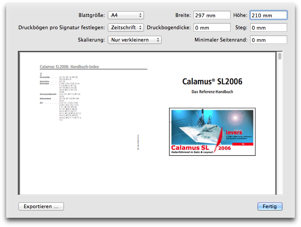This screenshot has width=301, height=227.
Task: Click 'Das Referenz-Handbuch' subtitle text
Action: (212, 92)
